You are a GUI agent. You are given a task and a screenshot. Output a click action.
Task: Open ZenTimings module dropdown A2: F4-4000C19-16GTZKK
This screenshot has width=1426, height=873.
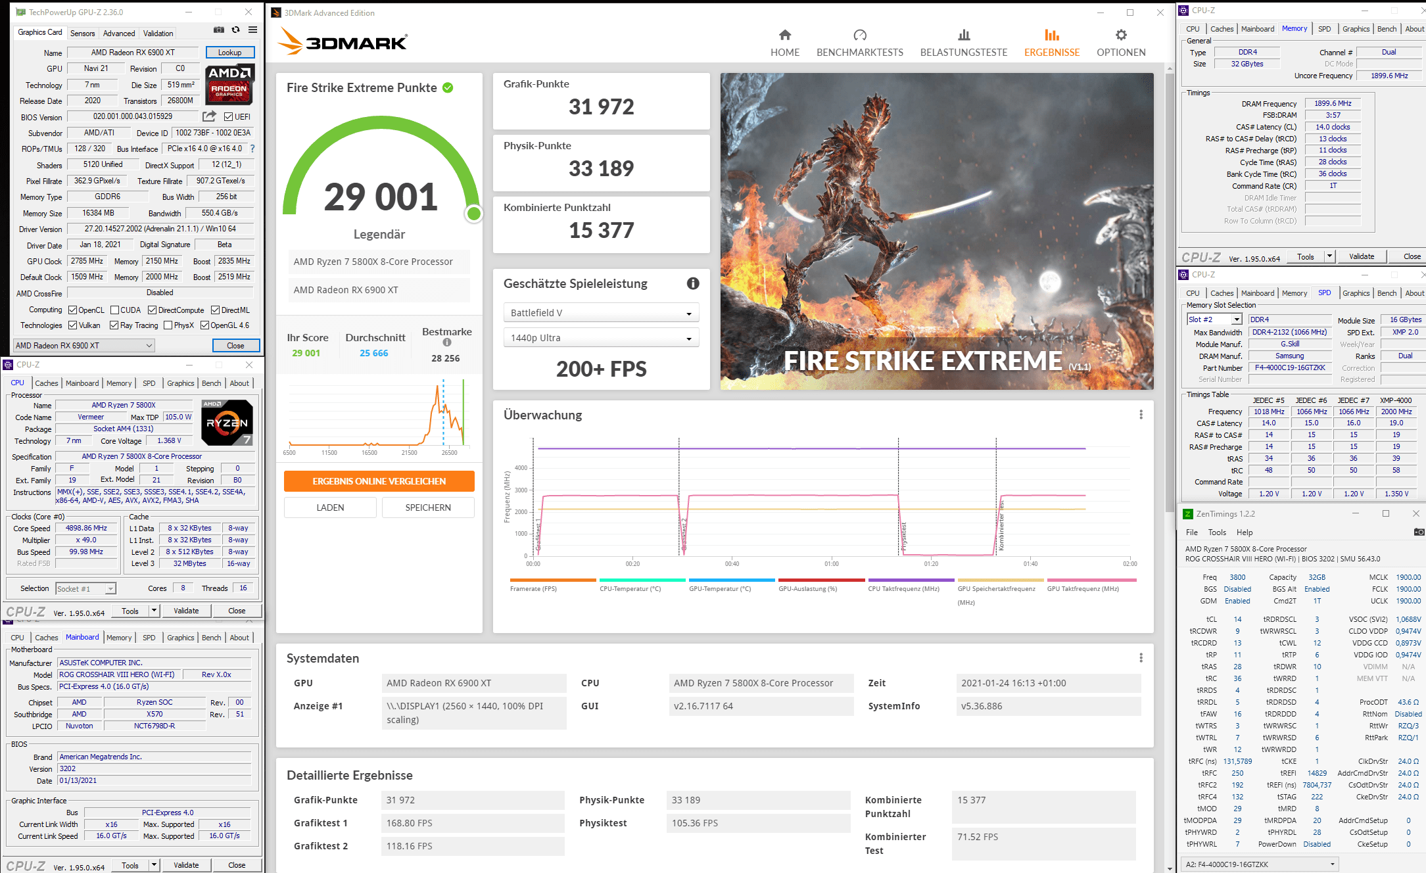coord(1260,864)
